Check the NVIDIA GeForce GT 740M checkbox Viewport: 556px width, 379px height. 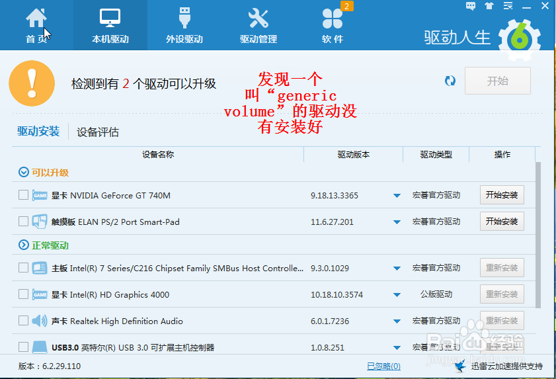pos(23,195)
